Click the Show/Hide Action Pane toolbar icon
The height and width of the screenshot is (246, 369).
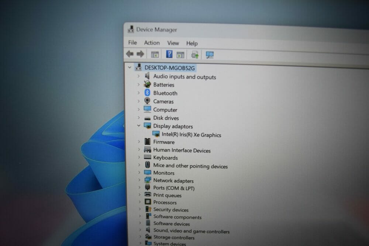tap(180, 55)
